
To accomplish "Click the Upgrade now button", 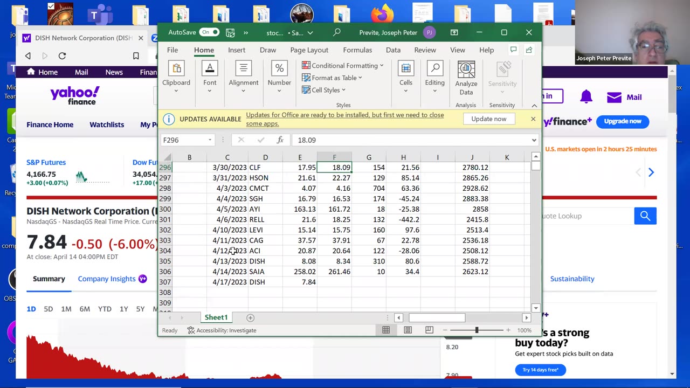I will point(623,121).
